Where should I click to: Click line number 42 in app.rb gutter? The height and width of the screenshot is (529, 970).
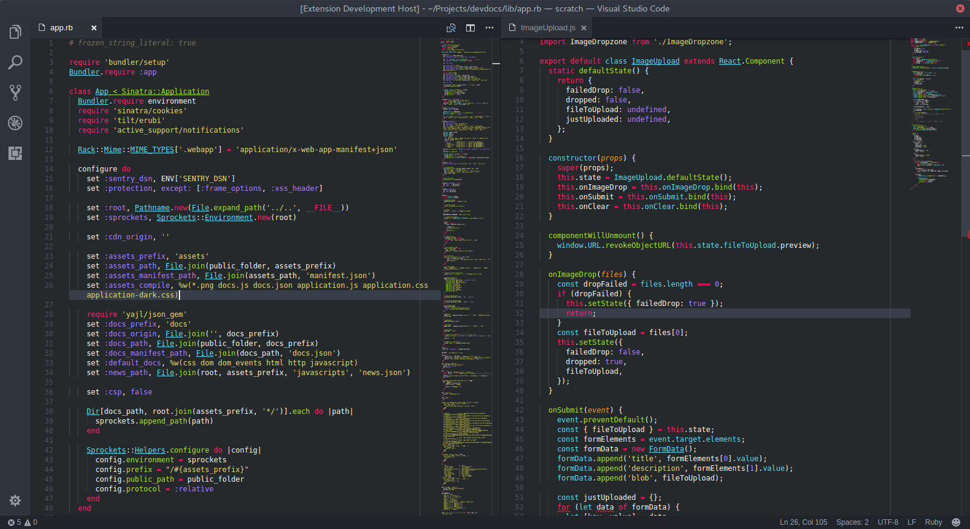(x=48, y=450)
